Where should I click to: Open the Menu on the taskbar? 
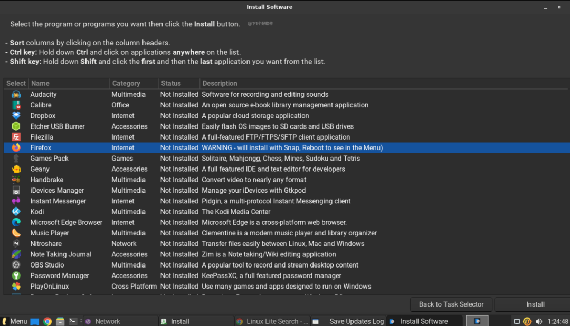14,321
